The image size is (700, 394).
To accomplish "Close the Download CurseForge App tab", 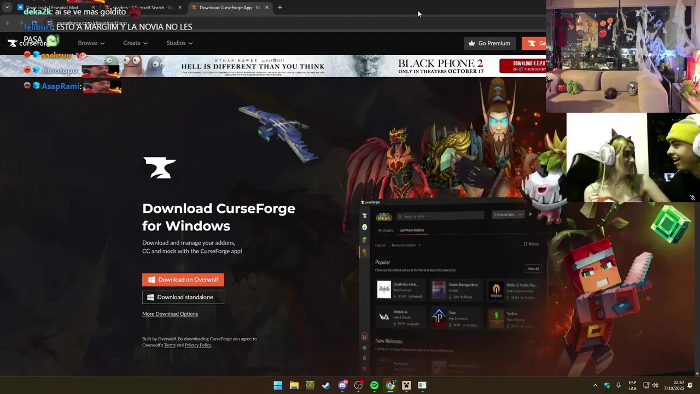I will 267,8.
